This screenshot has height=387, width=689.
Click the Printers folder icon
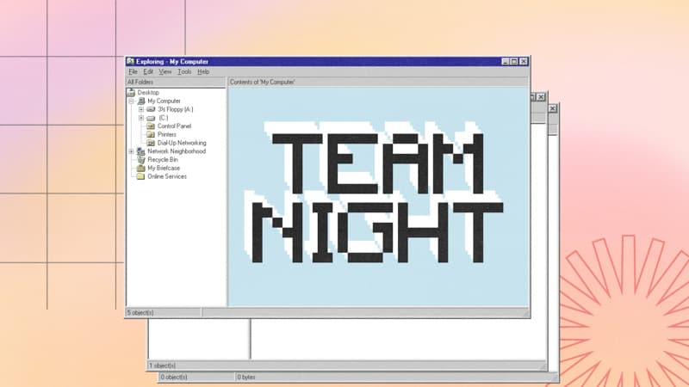click(x=151, y=134)
